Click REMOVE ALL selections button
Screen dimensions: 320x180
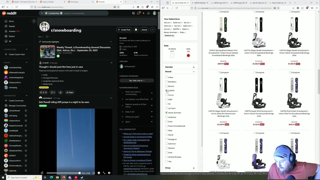(x=169, y=35)
